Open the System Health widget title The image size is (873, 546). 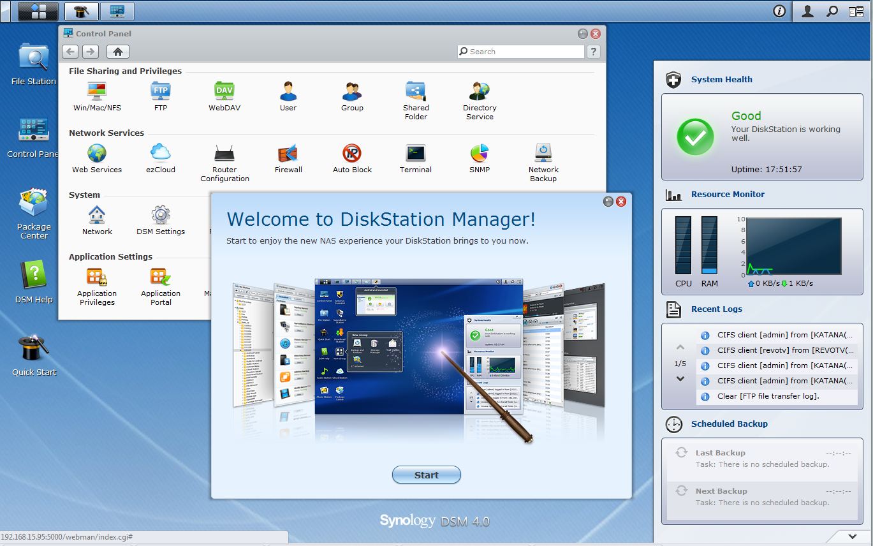[x=722, y=80]
